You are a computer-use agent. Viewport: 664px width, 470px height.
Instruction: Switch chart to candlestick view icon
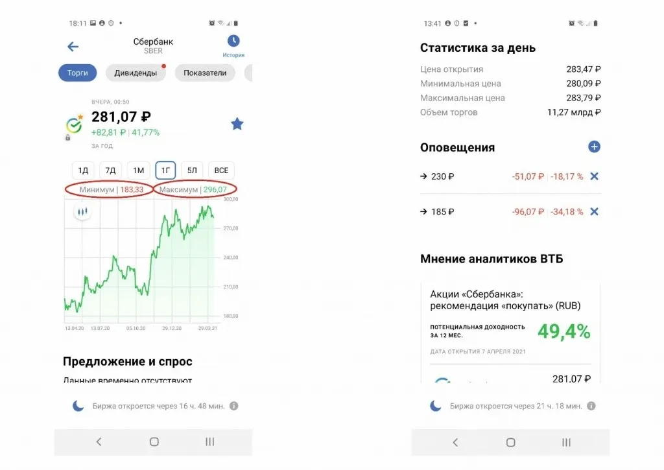[x=82, y=211]
